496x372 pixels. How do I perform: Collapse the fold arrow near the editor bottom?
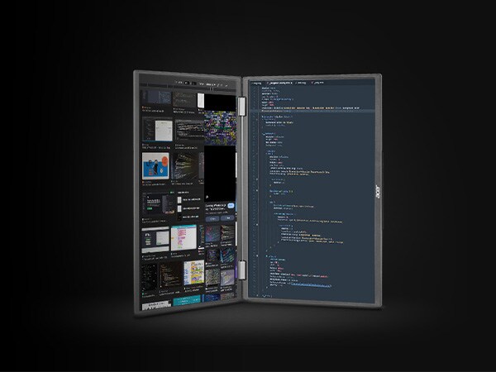257,295
